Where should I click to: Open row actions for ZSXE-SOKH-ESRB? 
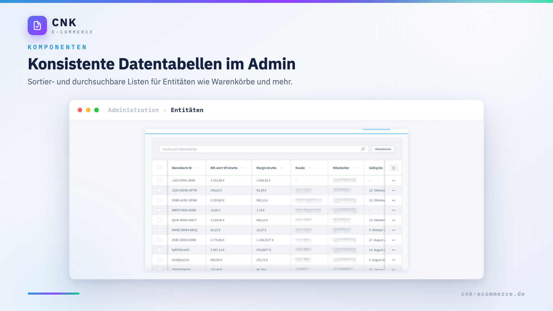click(393, 240)
